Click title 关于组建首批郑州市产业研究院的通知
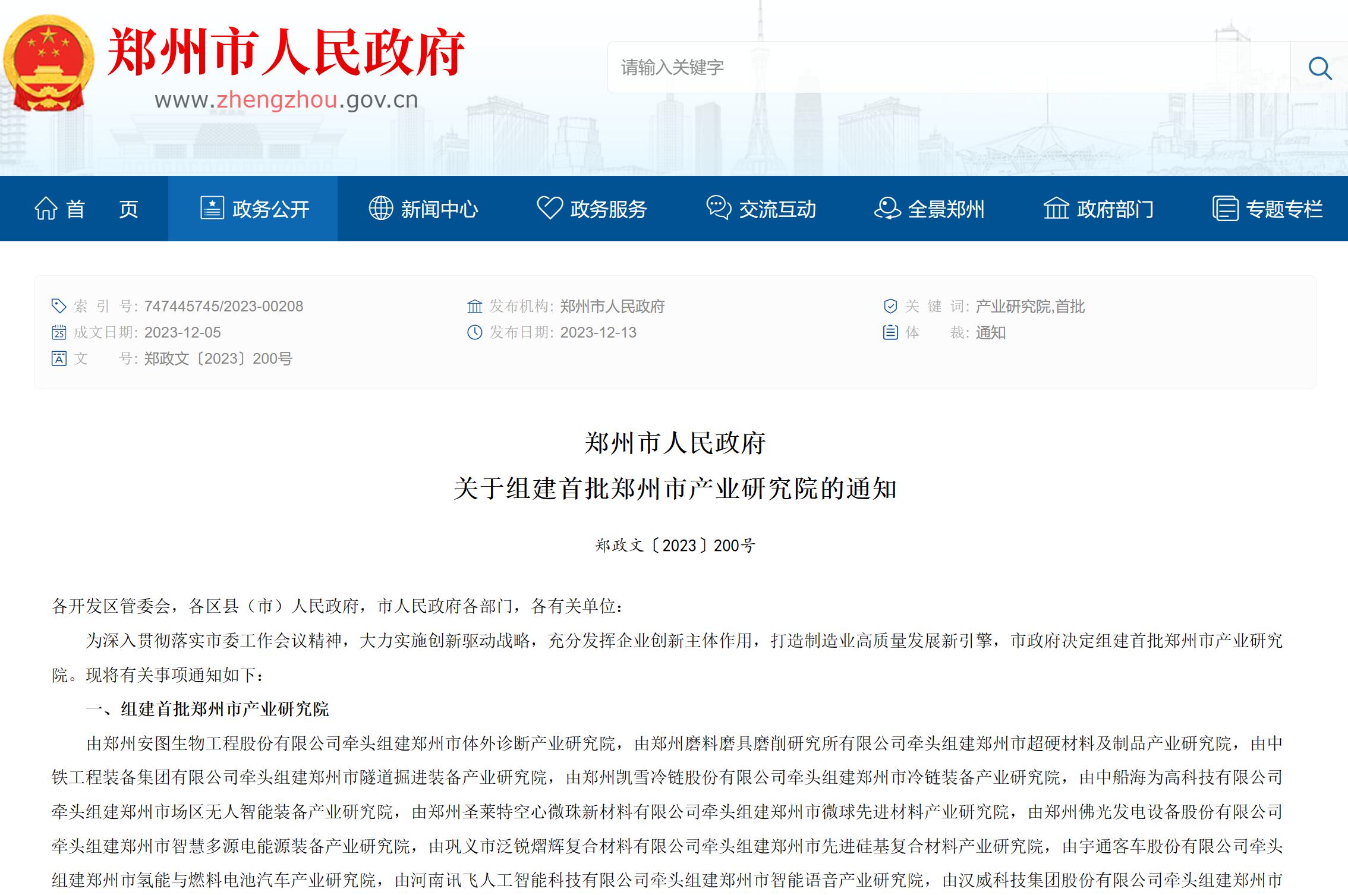1348x895 pixels. [675, 489]
